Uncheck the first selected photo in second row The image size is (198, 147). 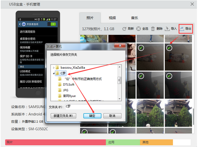pyautogui.click(x=141, y=48)
